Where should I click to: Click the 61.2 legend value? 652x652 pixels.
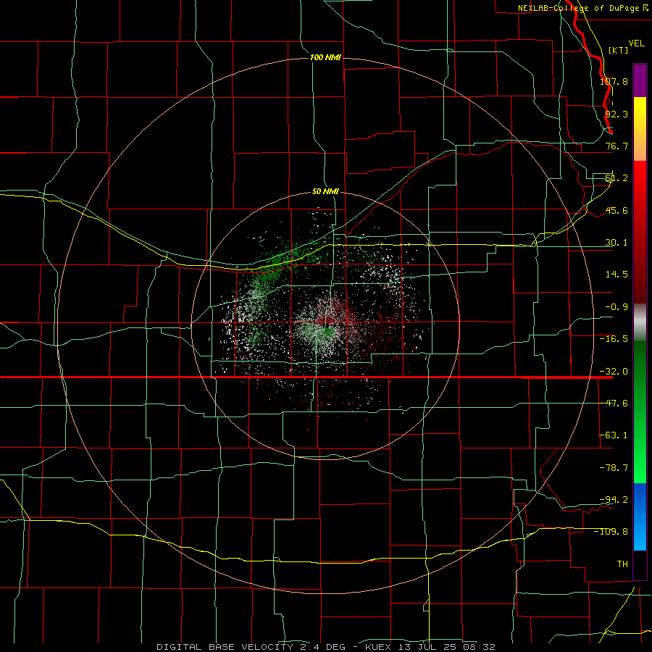[617, 178]
